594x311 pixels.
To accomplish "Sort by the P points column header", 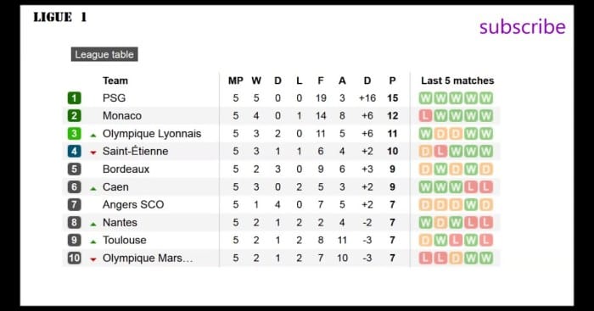I will [392, 81].
